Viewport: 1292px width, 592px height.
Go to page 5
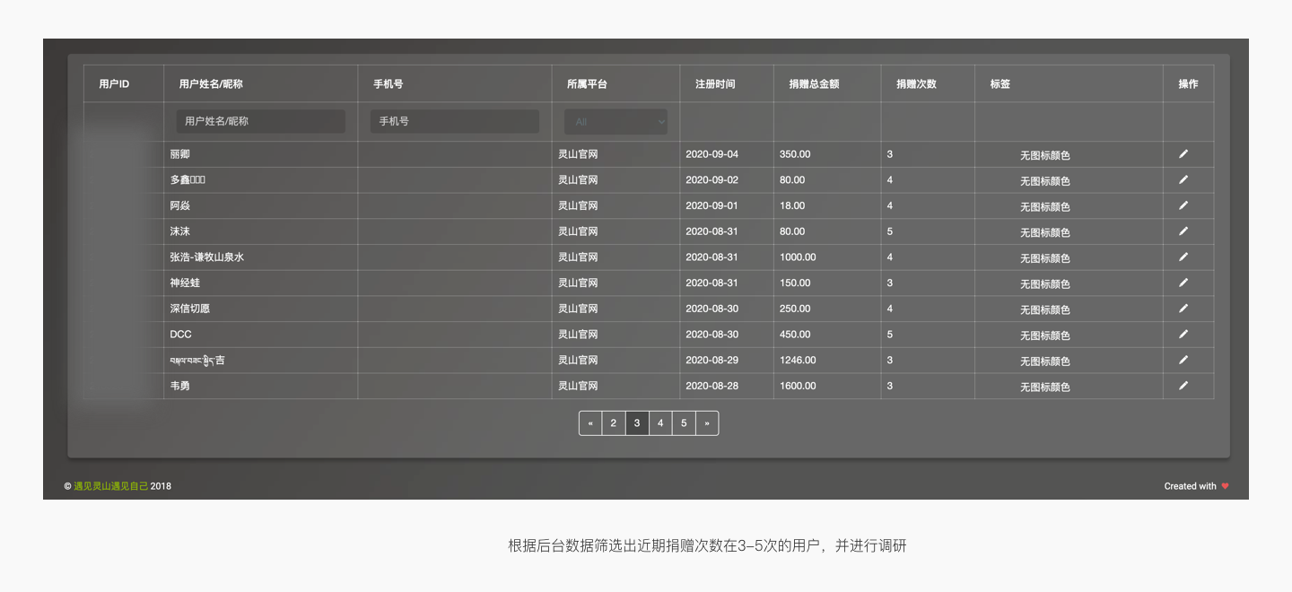click(x=684, y=423)
